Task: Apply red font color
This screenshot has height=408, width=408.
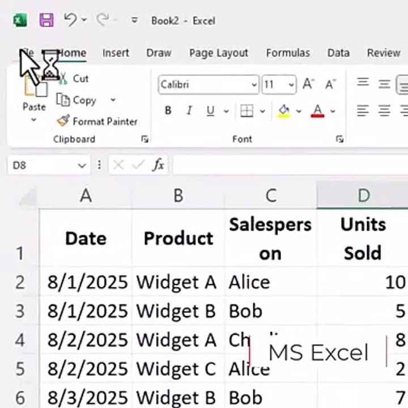Action: 317,111
